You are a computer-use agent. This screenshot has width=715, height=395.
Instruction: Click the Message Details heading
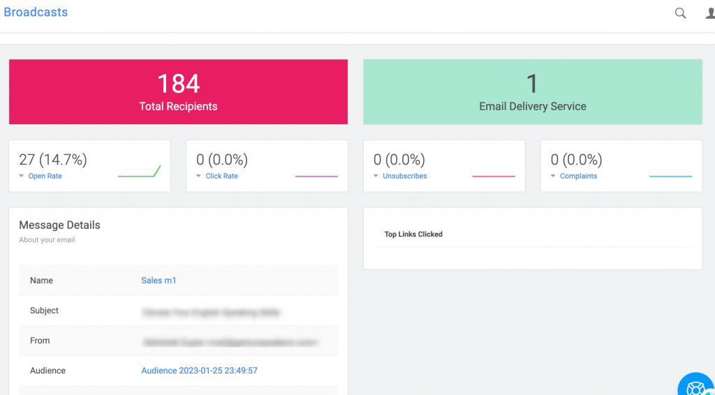click(x=60, y=225)
